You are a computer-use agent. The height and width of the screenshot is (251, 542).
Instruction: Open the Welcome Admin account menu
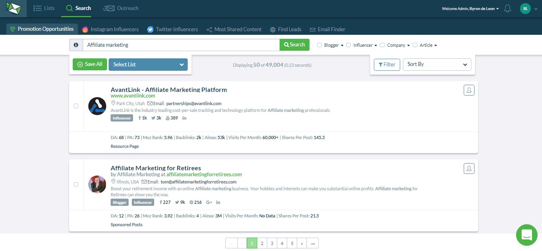(x=471, y=8)
